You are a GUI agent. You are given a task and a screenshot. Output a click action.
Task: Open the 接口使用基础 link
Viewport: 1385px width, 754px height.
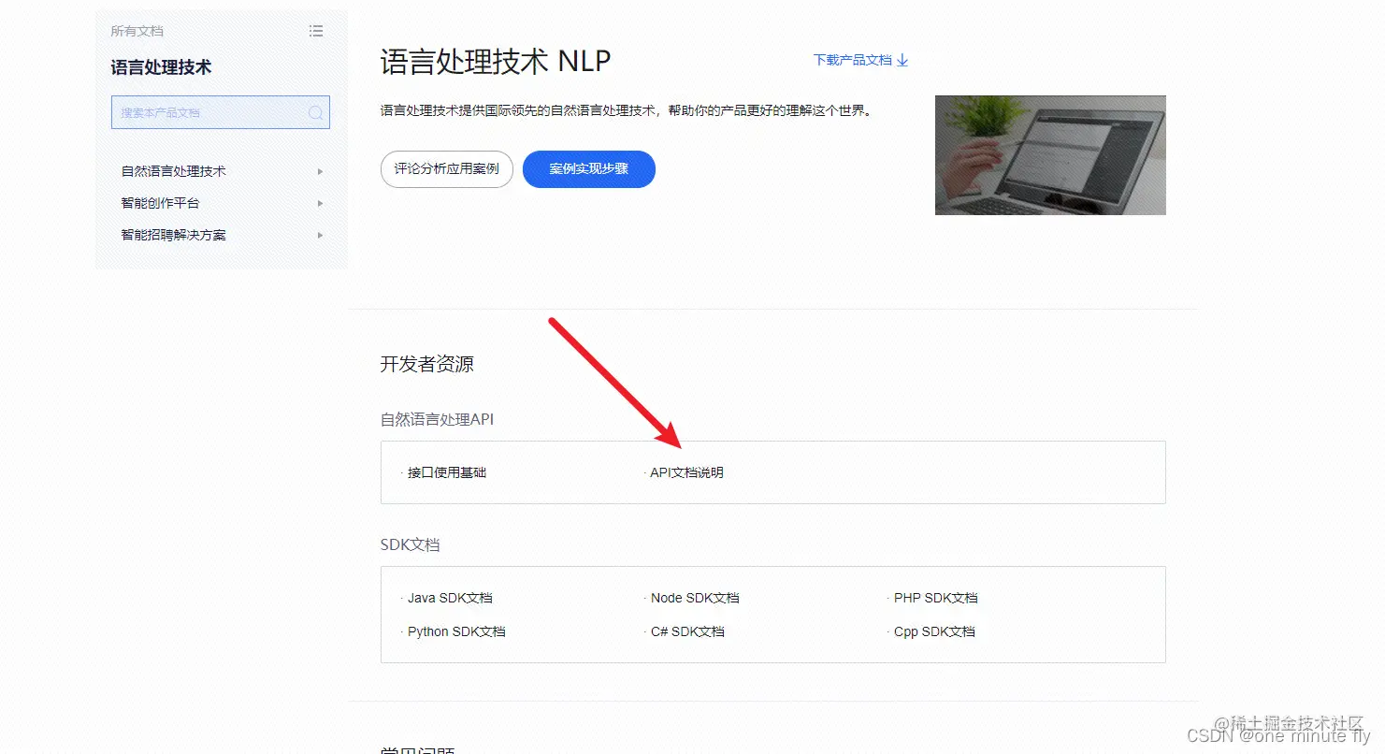(447, 472)
